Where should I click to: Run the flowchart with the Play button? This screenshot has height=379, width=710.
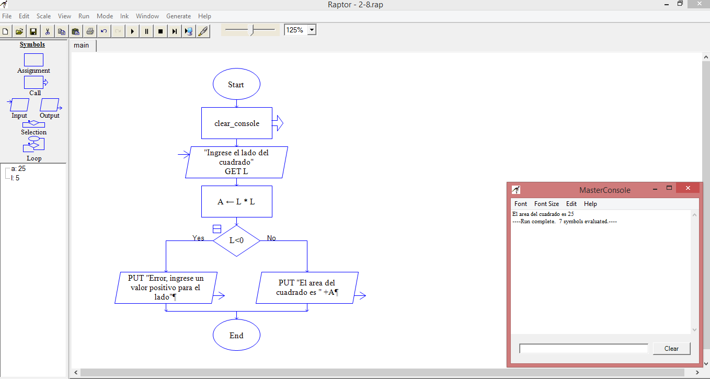132,31
